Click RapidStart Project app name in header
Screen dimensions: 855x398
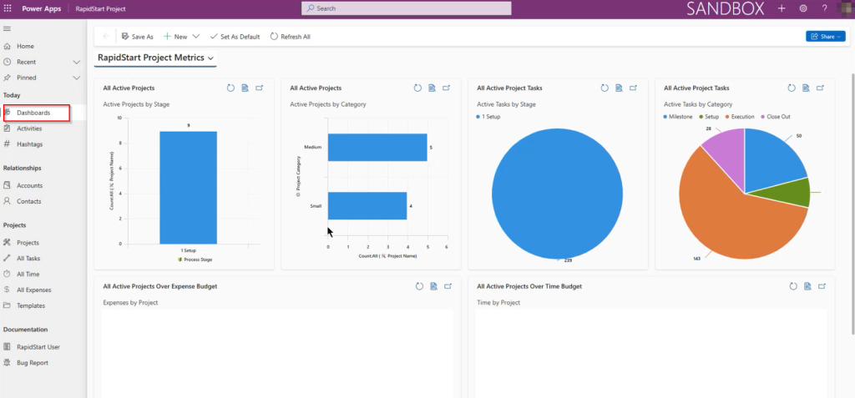(101, 8)
